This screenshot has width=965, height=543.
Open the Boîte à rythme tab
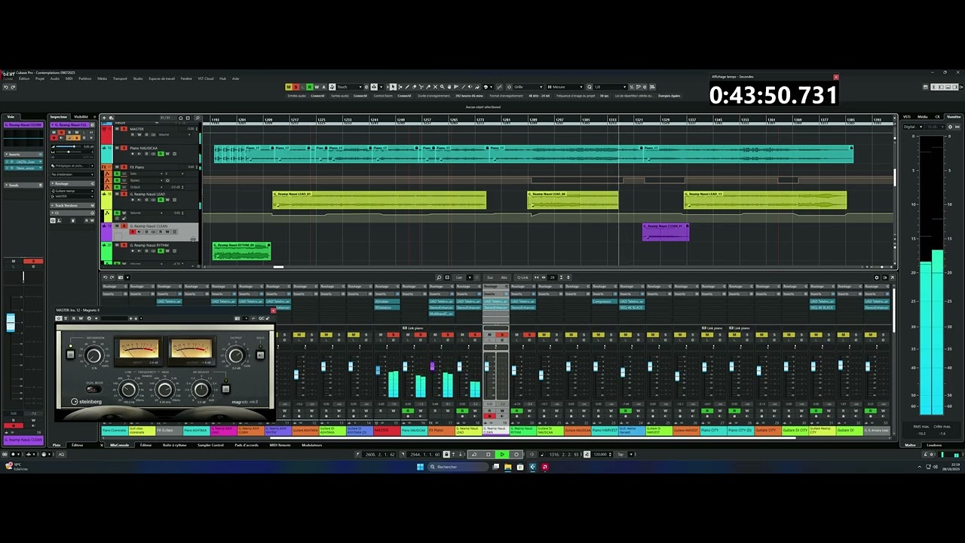tap(174, 445)
